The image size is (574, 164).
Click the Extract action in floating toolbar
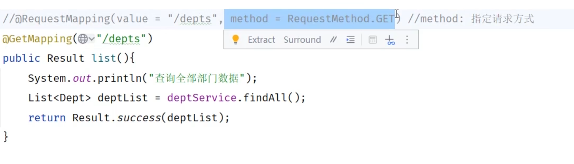261,40
